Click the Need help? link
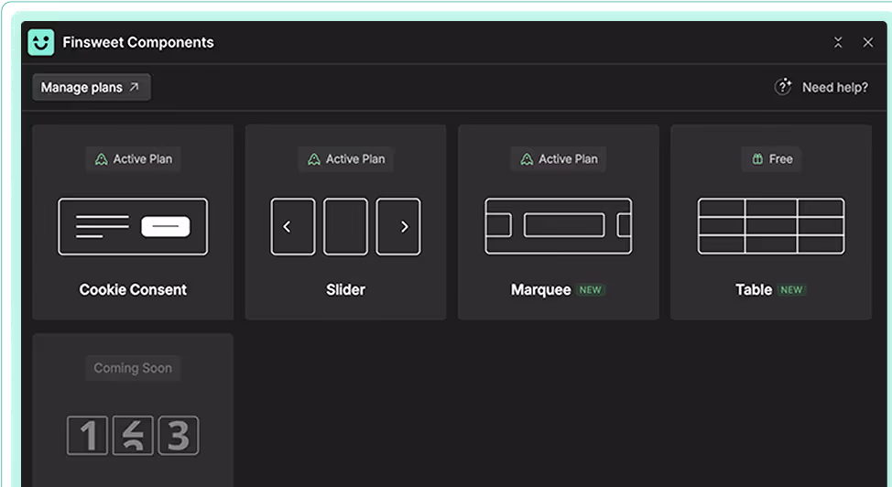 click(834, 88)
